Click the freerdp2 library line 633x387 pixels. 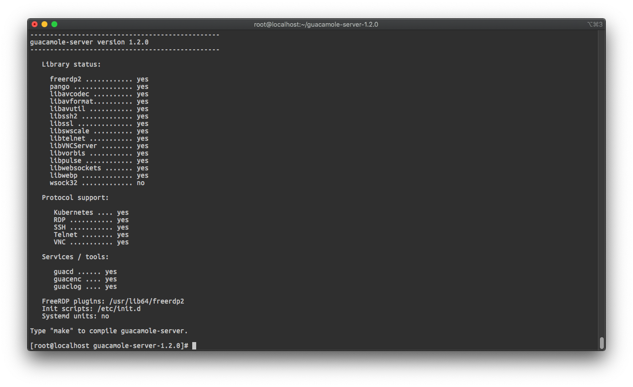99,79
